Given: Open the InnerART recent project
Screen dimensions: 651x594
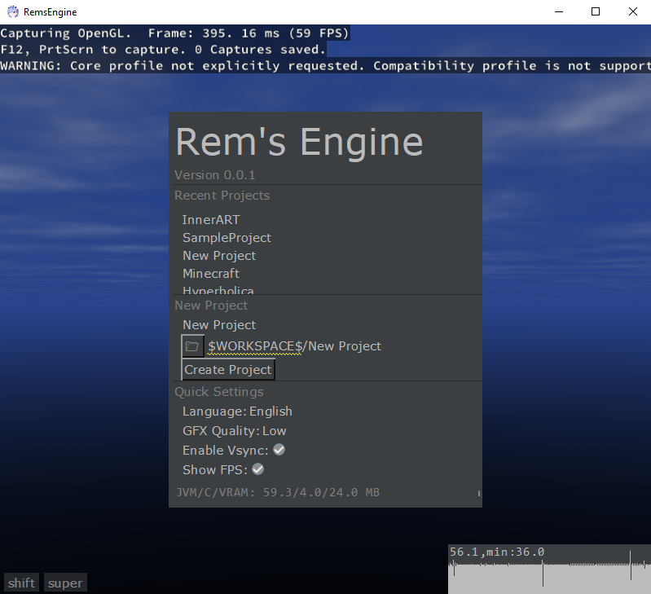Looking at the screenshot, I should [x=211, y=220].
